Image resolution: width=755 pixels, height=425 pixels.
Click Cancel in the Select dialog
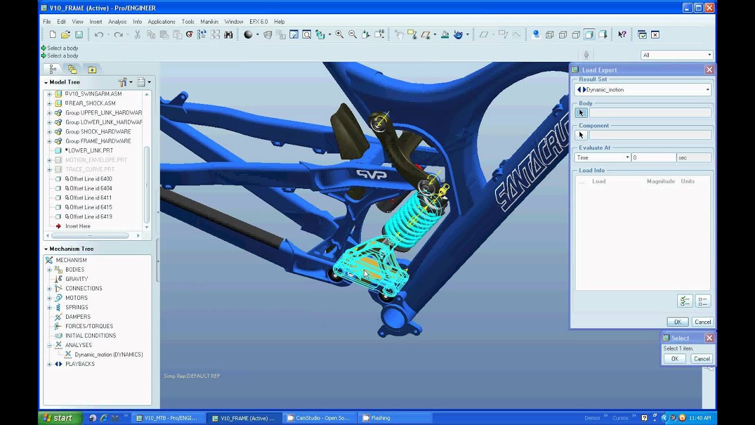(701, 359)
